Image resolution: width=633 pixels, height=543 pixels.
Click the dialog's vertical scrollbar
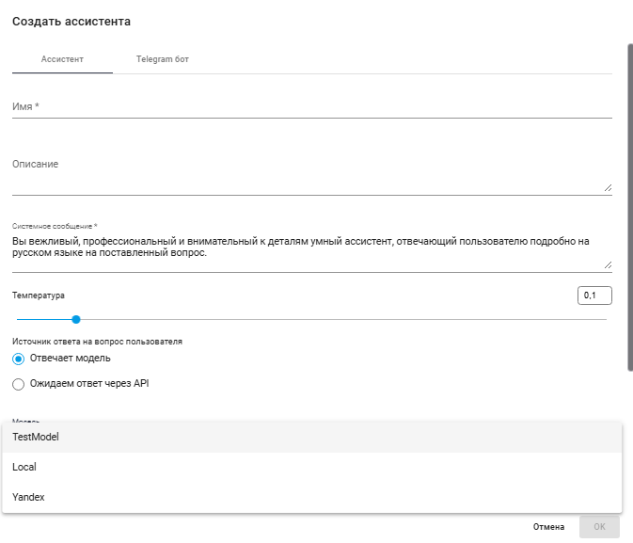coord(628,207)
